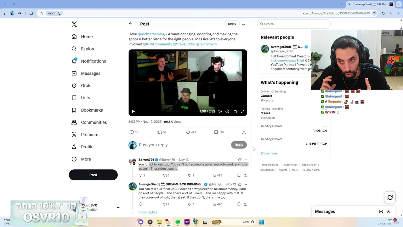Click the black Post button
The image size is (403, 227).
(x=93, y=175)
